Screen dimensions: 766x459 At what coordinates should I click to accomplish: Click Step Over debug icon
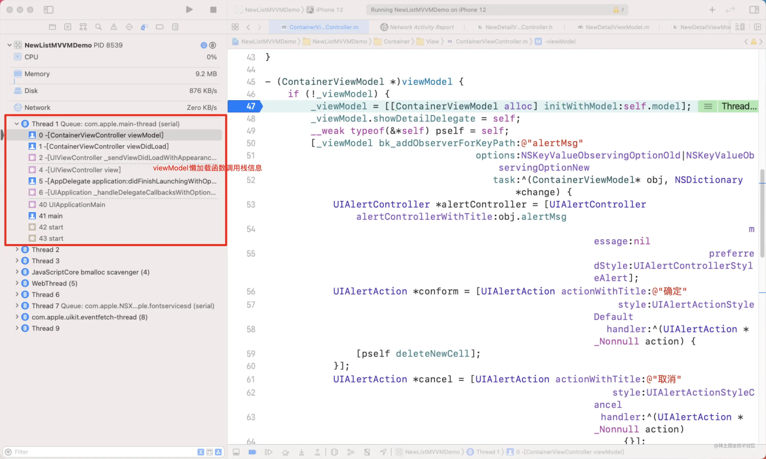(285, 452)
